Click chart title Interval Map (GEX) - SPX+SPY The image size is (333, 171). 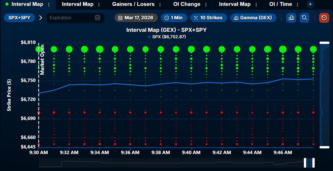point(167,30)
